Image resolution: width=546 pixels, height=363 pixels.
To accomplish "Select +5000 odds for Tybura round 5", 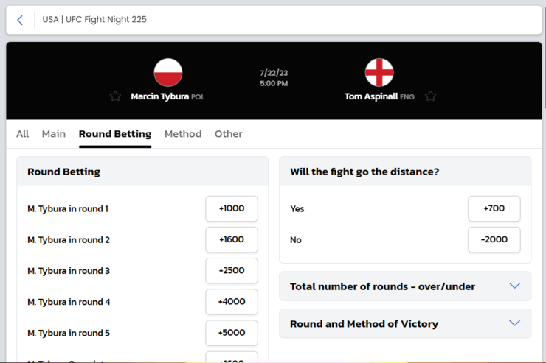I will click(x=232, y=333).
